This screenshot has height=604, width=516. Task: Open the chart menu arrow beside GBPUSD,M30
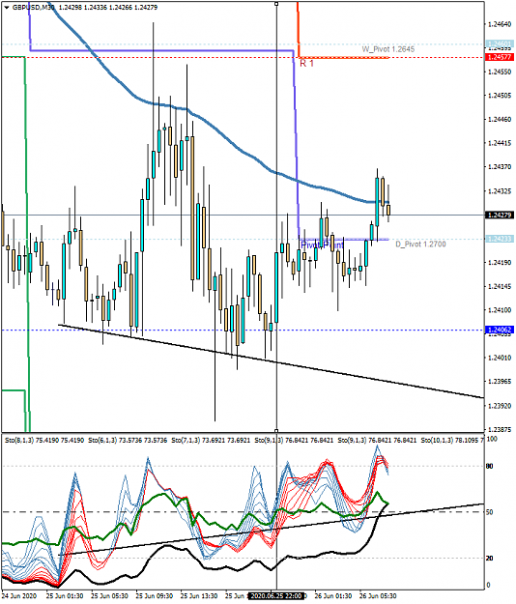pyautogui.click(x=7, y=8)
